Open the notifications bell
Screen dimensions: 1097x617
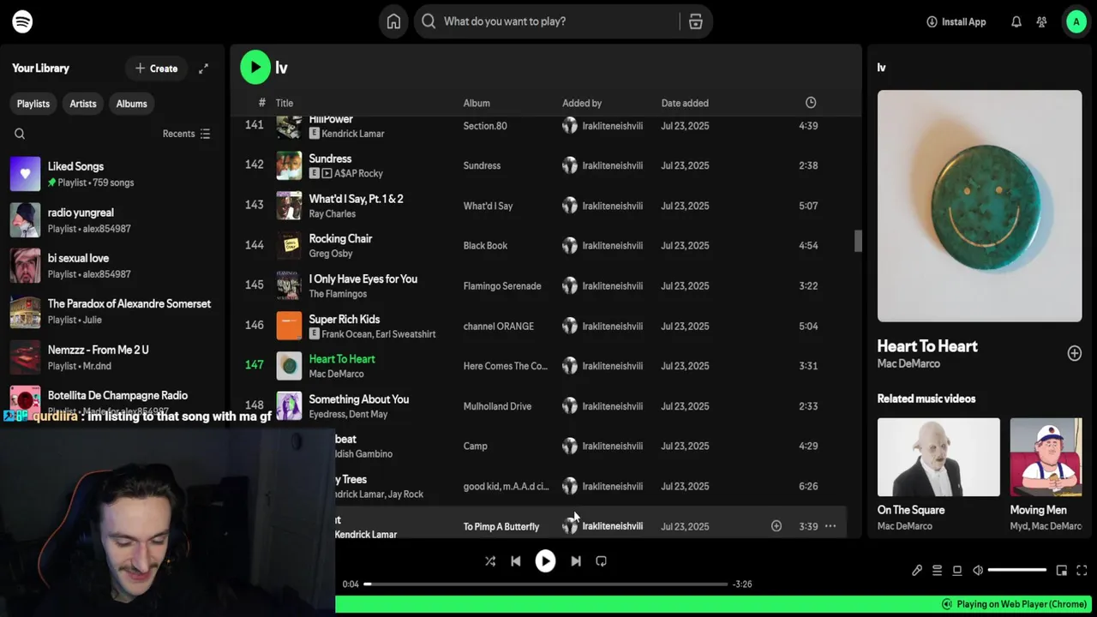tap(1016, 21)
